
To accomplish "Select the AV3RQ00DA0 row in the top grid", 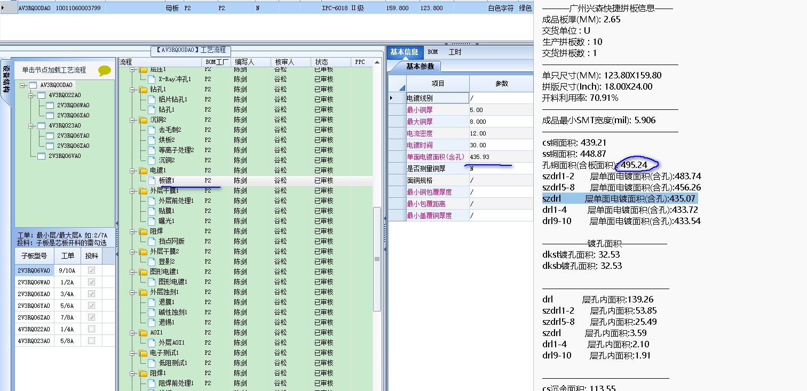I will pyautogui.click(x=267, y=8).
